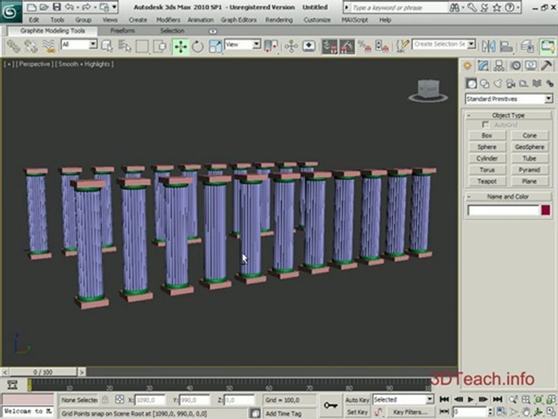
Task: Open the Modifiers menu
Action: point(168,20)
